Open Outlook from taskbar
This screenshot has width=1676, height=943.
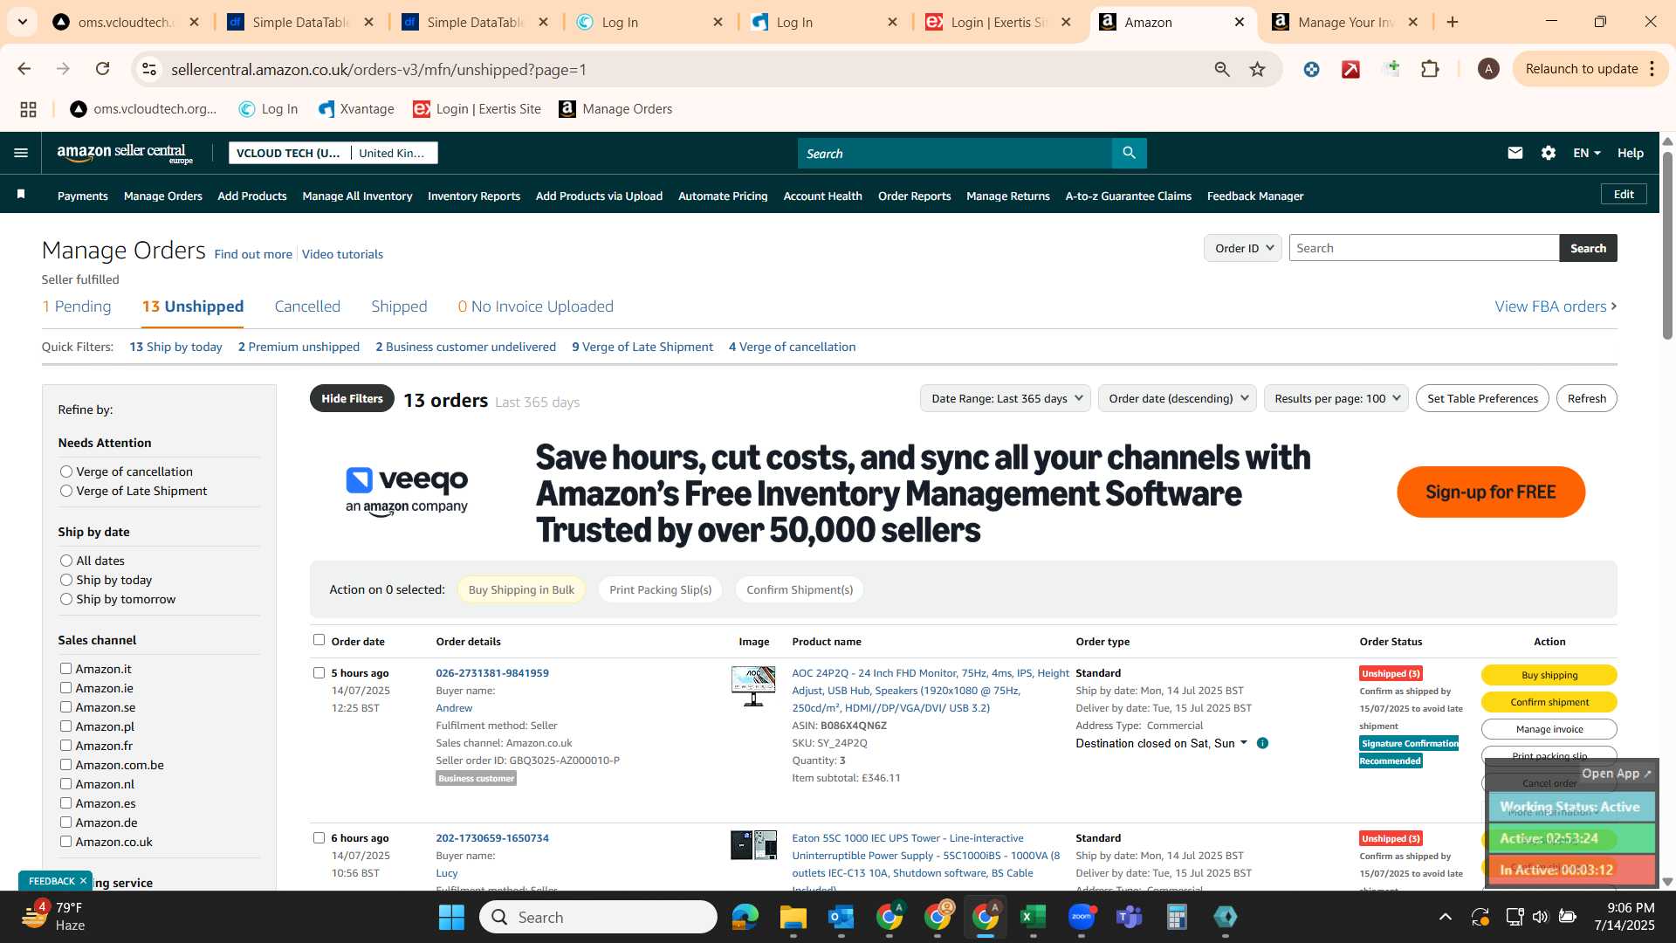coord(841,917)
